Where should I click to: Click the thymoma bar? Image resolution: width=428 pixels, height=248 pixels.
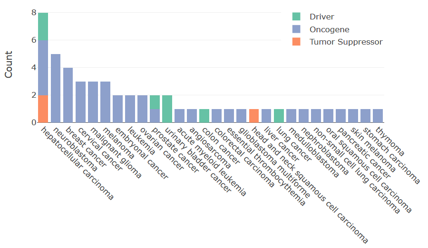click(x=378, y=116)
